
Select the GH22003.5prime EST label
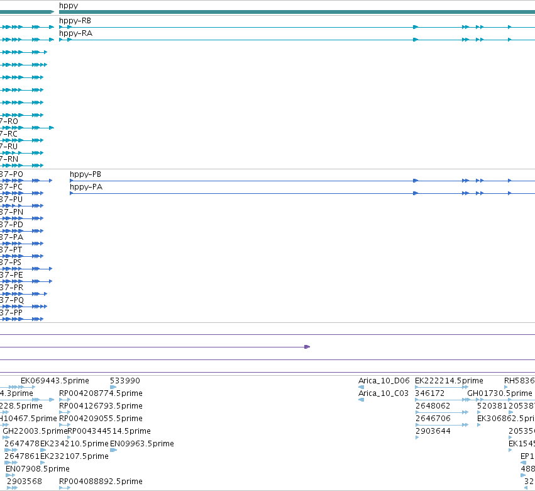[x=35, y=431]
